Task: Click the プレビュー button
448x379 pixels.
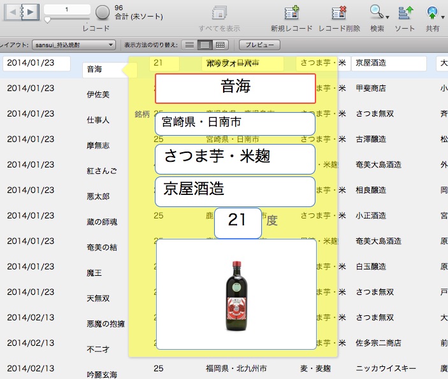Action: [259, 45]
